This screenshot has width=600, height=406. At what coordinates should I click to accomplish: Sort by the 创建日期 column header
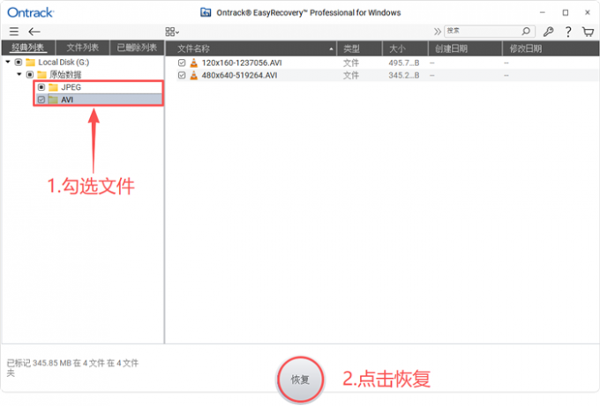pyautogui.click(x=465, y=48)
